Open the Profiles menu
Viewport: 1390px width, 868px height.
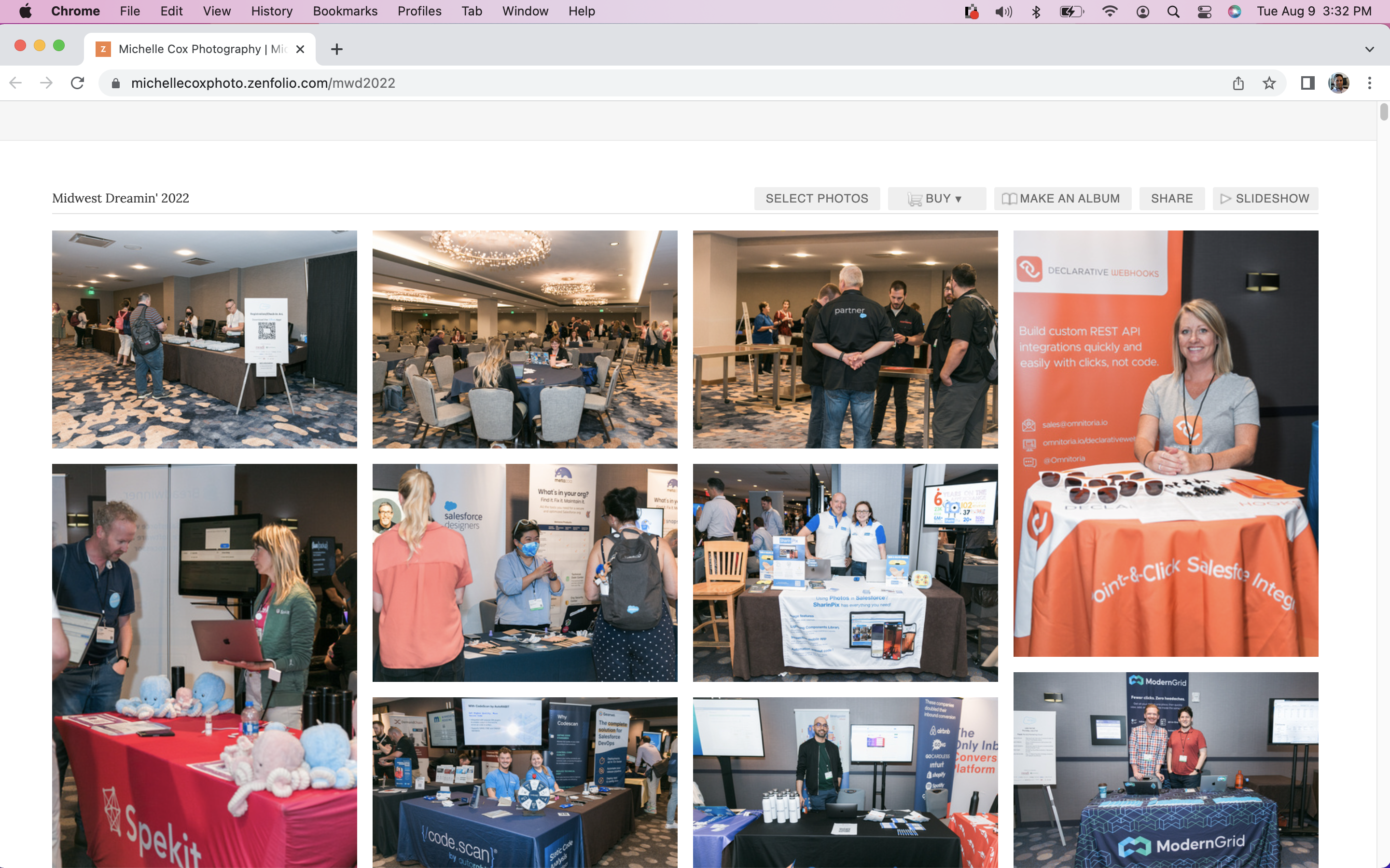point(419,12)
